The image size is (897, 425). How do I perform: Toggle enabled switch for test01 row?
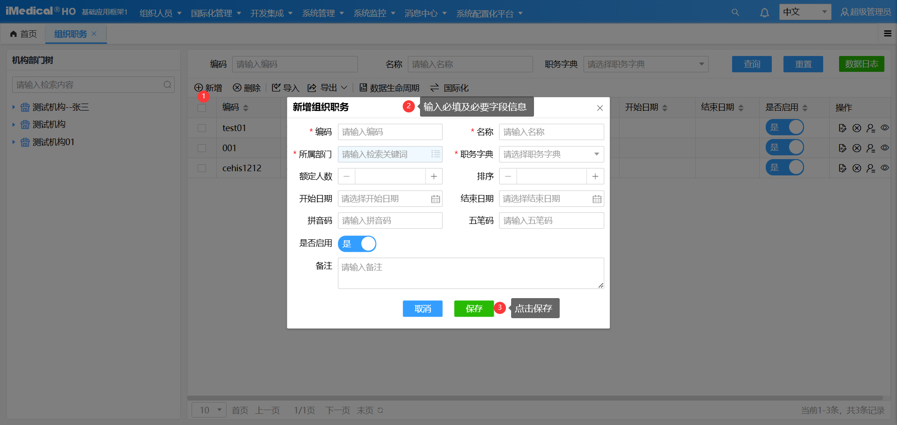click(785, 127)
